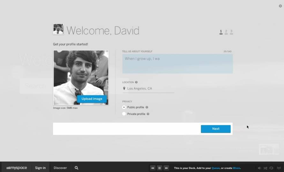Toggle repeat in the player deck
This screenshot has height=172, width=284.
271,168
